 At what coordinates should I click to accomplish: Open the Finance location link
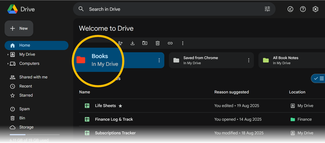click(304, 119)
